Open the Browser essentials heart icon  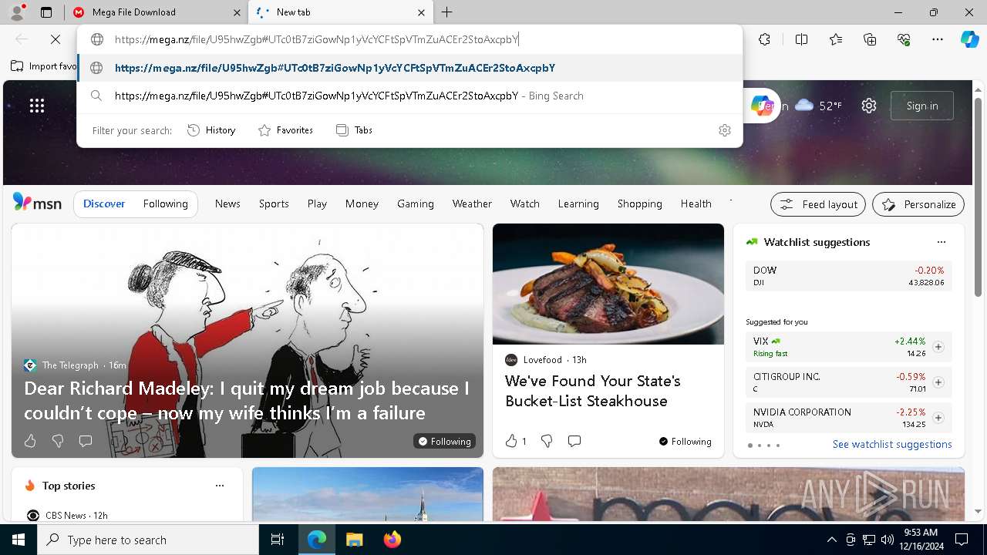click(904, 39)
